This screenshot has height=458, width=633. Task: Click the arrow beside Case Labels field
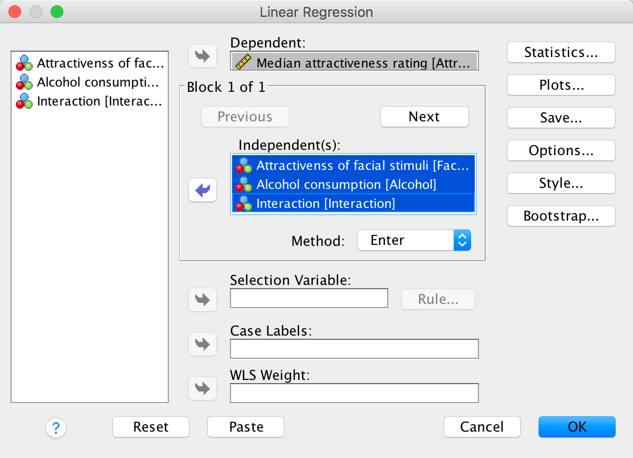(x=203, y=344)
